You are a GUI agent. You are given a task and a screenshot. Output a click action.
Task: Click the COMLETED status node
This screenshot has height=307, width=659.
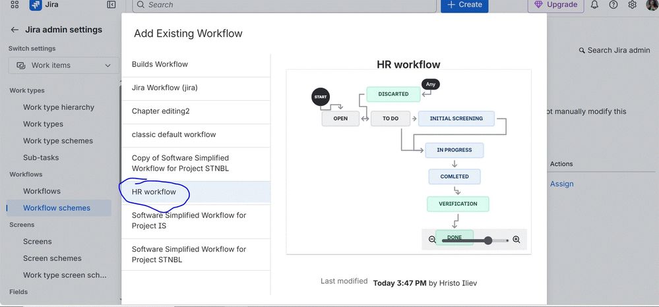(455, 177)
